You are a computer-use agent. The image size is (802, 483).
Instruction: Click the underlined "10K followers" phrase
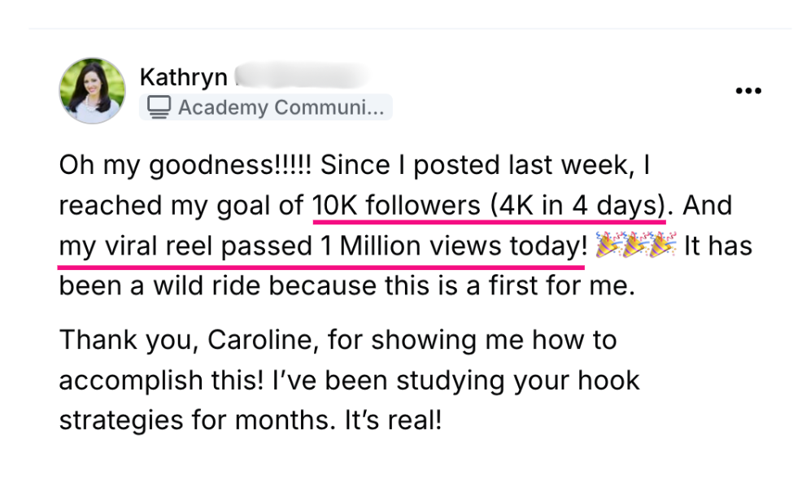pos(396,206)
